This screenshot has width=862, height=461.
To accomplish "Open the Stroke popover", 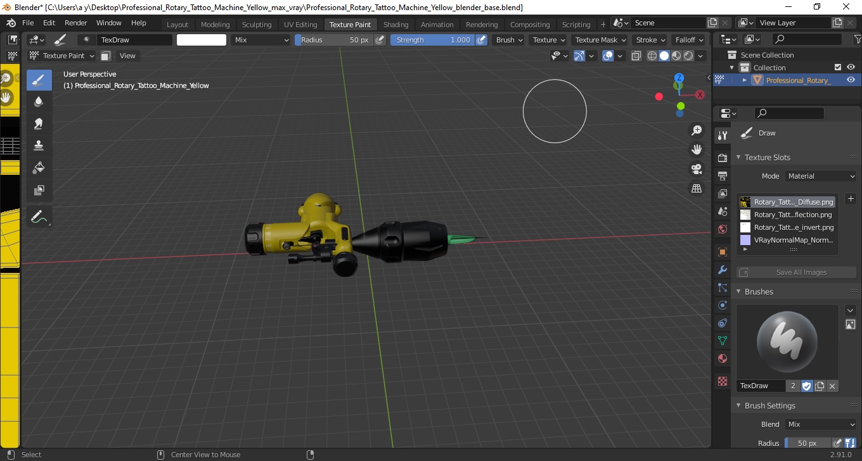I will 651,40.
